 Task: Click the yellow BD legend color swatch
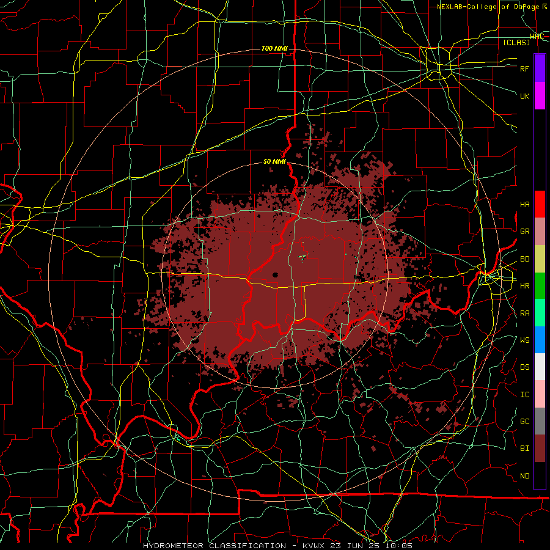(x=540, y=259)
